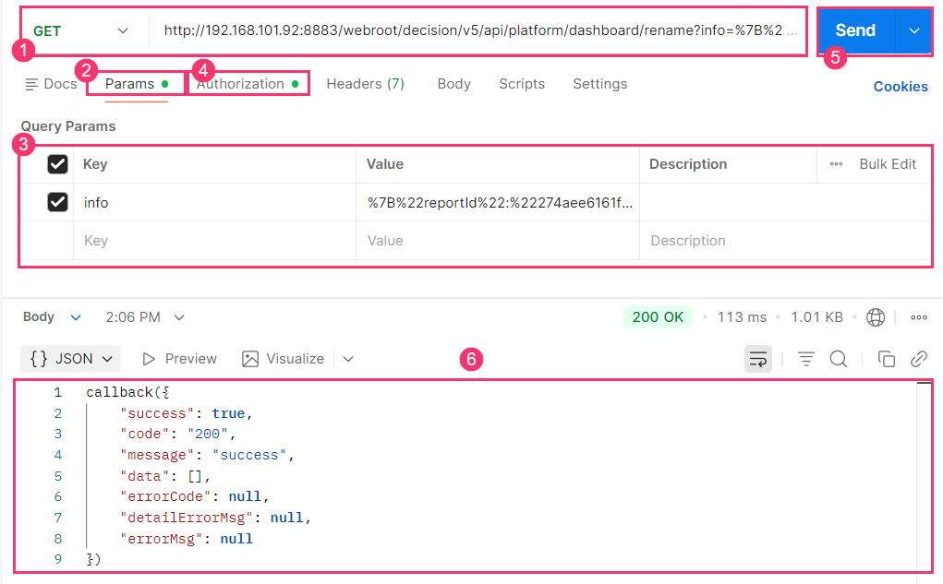Click the empty Description placeholder field
The width and height of the screenshot is (943, 584).
tap(785, 240)
